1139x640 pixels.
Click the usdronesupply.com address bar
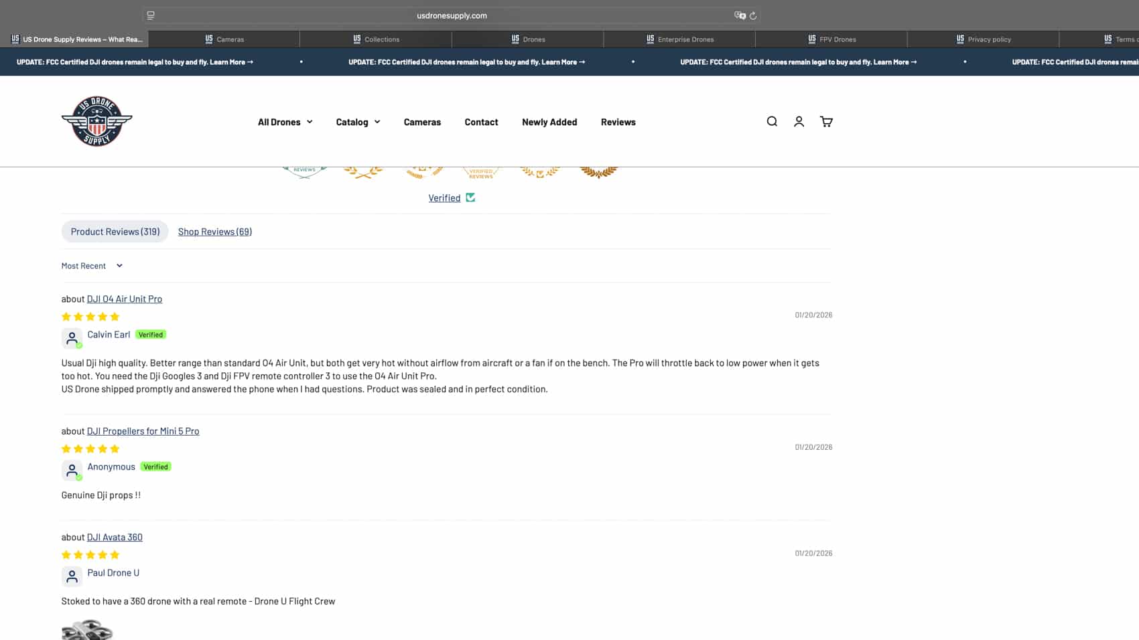(452, 15)
